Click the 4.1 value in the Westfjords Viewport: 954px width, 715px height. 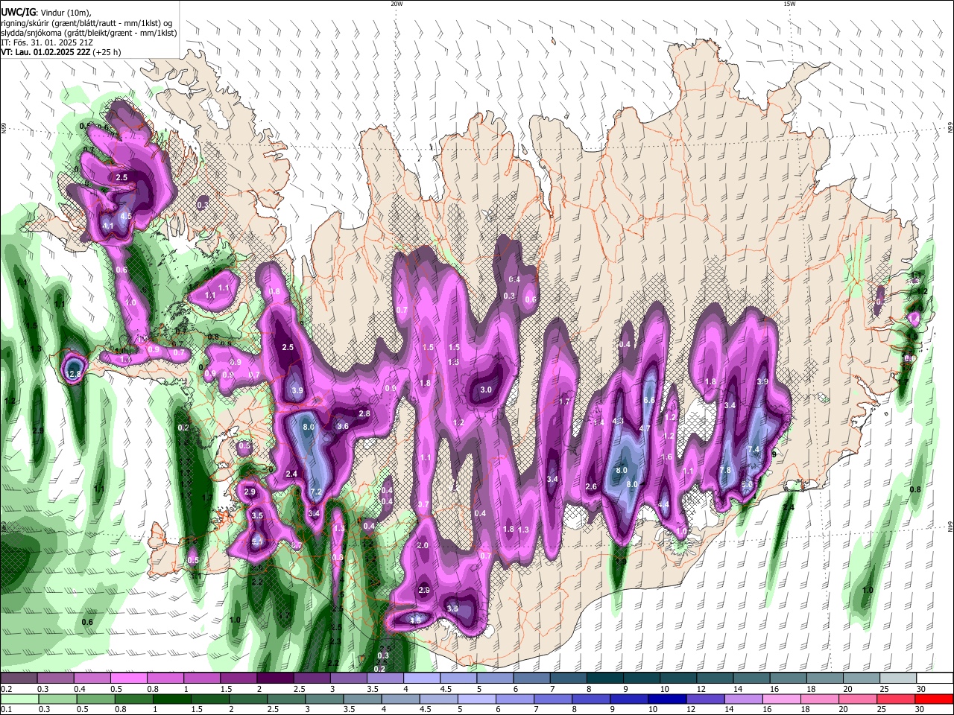108,226
